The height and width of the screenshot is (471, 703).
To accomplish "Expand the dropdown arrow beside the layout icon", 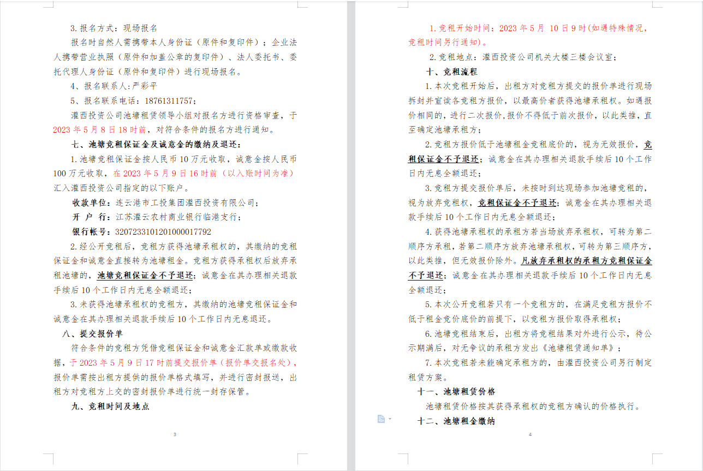I will pos(390,419).
